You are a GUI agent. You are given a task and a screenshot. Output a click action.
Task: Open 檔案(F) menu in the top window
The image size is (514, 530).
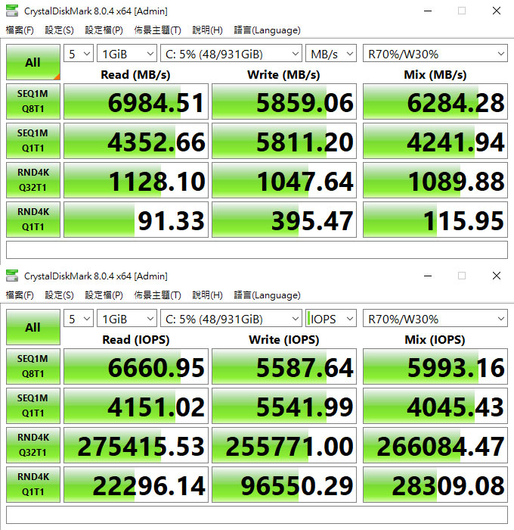(x=20, y=30)
